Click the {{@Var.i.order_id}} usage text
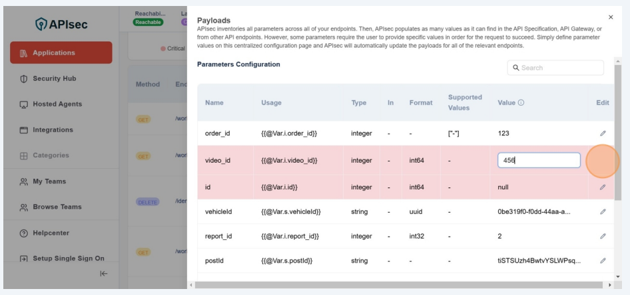 click(x=289, y=133)
